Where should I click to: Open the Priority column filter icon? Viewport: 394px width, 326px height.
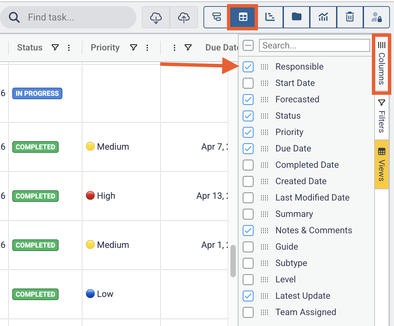pyautogui.click(x=134, y=47)
